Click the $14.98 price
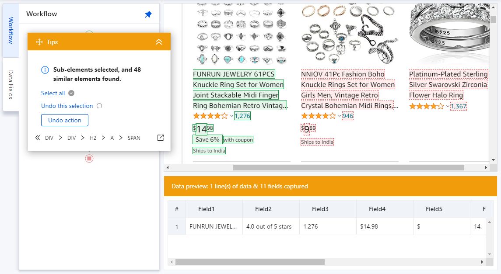 pos(203,128)
